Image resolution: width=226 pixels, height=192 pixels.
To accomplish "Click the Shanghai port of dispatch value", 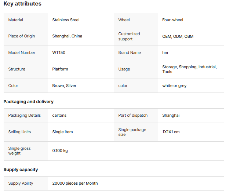I will tap(171, 115).
